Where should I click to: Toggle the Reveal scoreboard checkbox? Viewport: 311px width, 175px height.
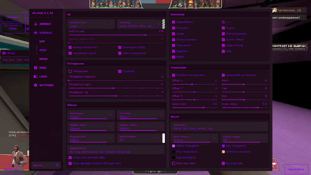point(70,47)
